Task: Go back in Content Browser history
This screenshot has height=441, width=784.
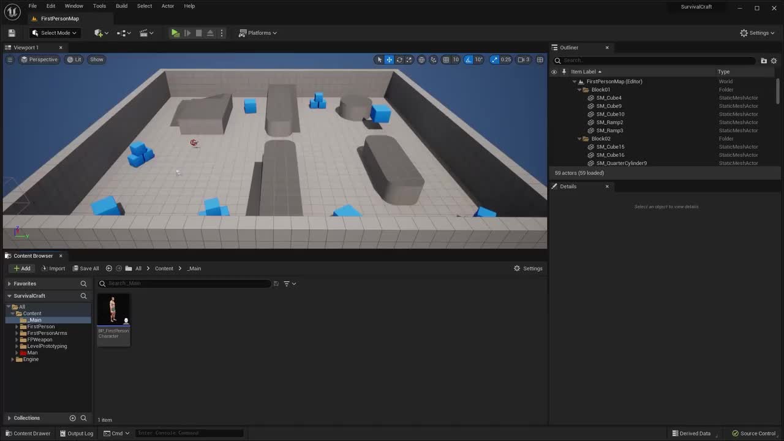Action: tap(109, 268)
